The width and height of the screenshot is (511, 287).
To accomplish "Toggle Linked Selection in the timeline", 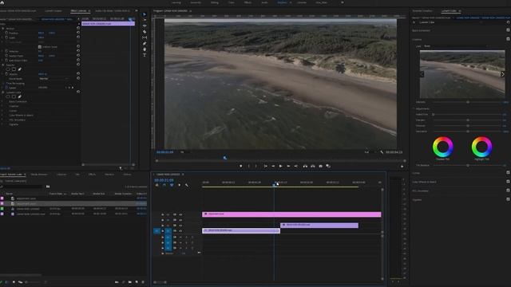I will point(172,185).
